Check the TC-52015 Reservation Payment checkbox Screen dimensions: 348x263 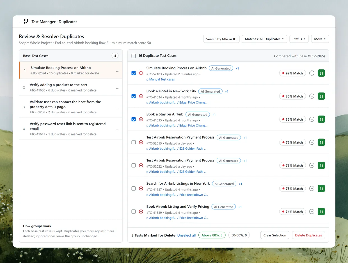134,142
